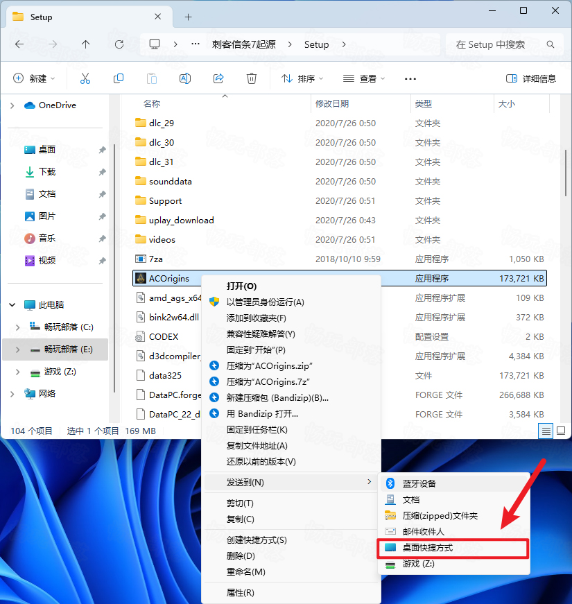Select the data325 file
This screenshot has height=604, width=572.
point(339,376)
